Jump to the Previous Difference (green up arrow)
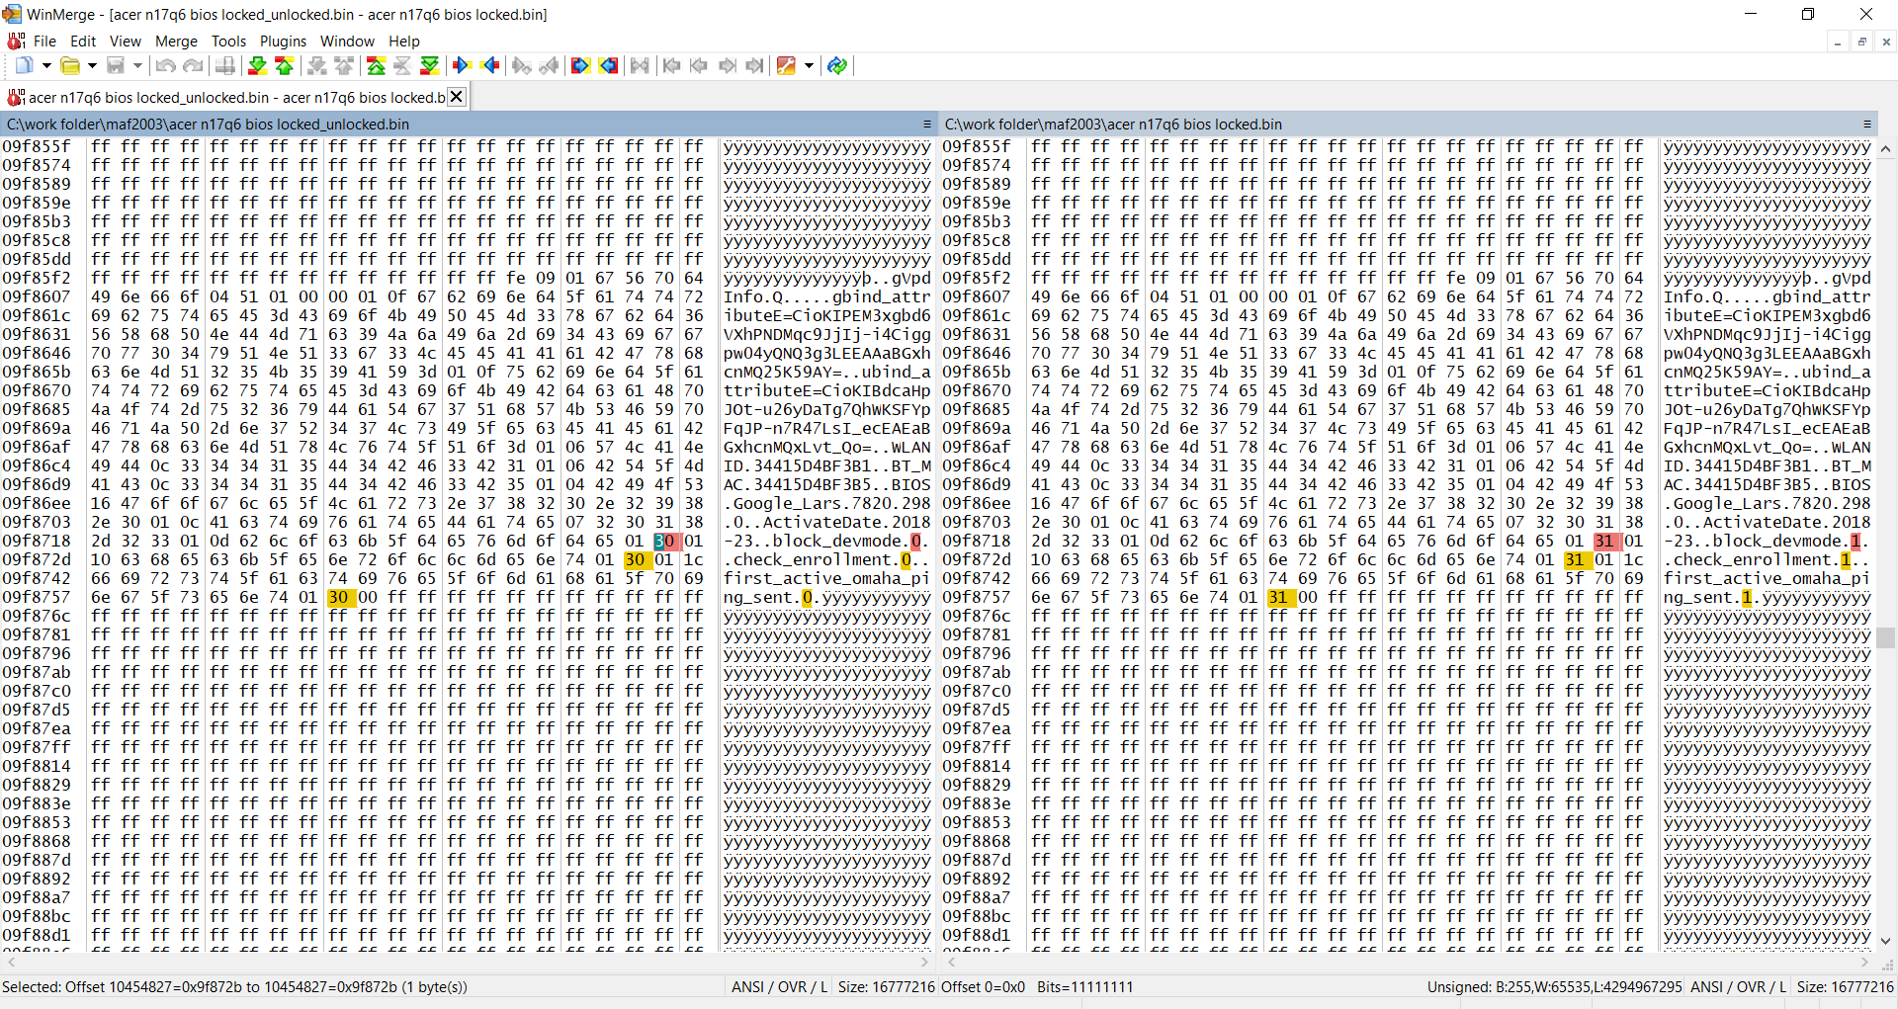Screen dimensions: 1898x1009 pyautogui.click(x=285, y=66)
